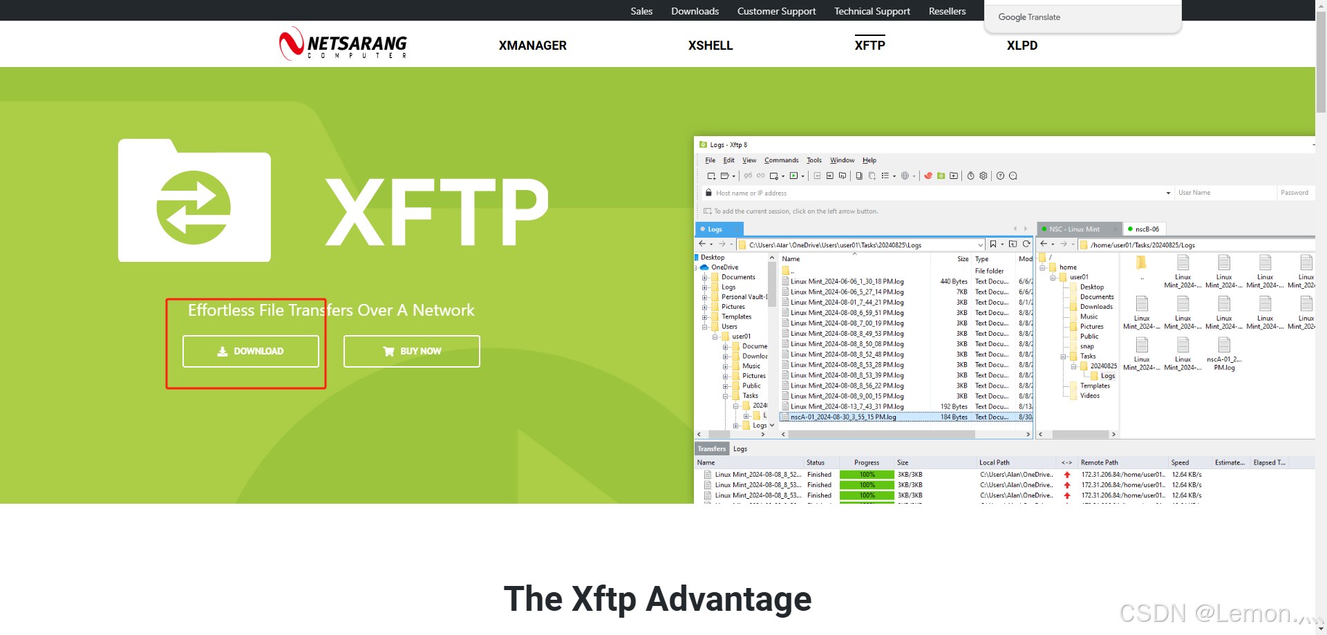
Task: Open the local path combo box dropdown
Action: point(980,245)
